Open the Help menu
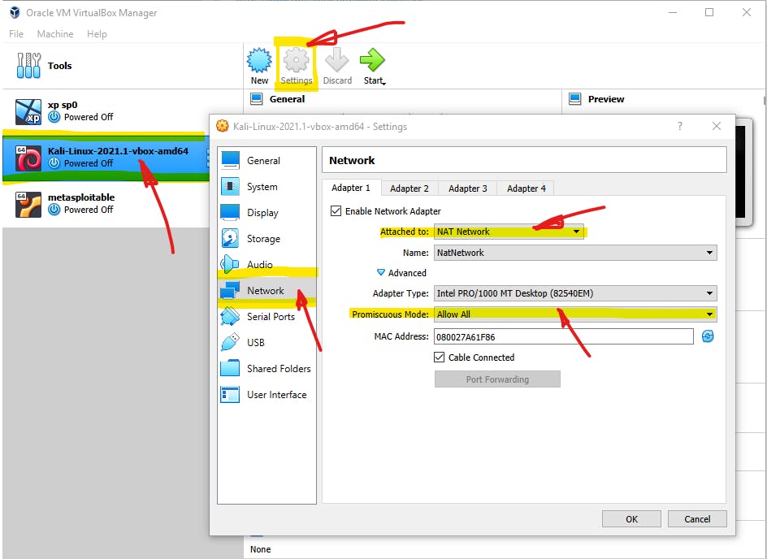 coord(97,34)
